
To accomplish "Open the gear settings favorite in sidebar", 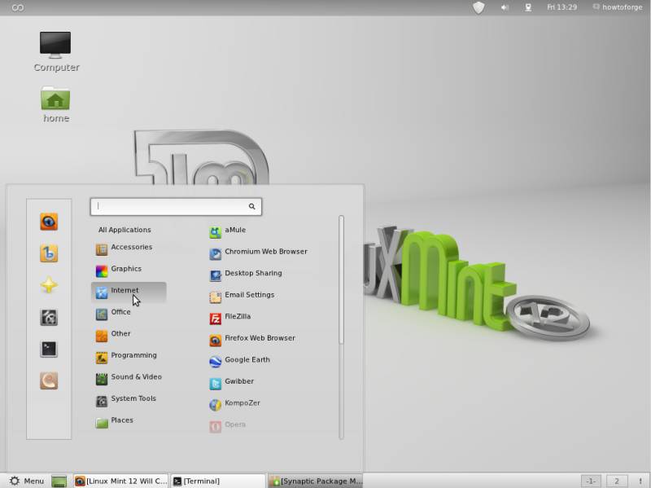I will click(49, 318).
